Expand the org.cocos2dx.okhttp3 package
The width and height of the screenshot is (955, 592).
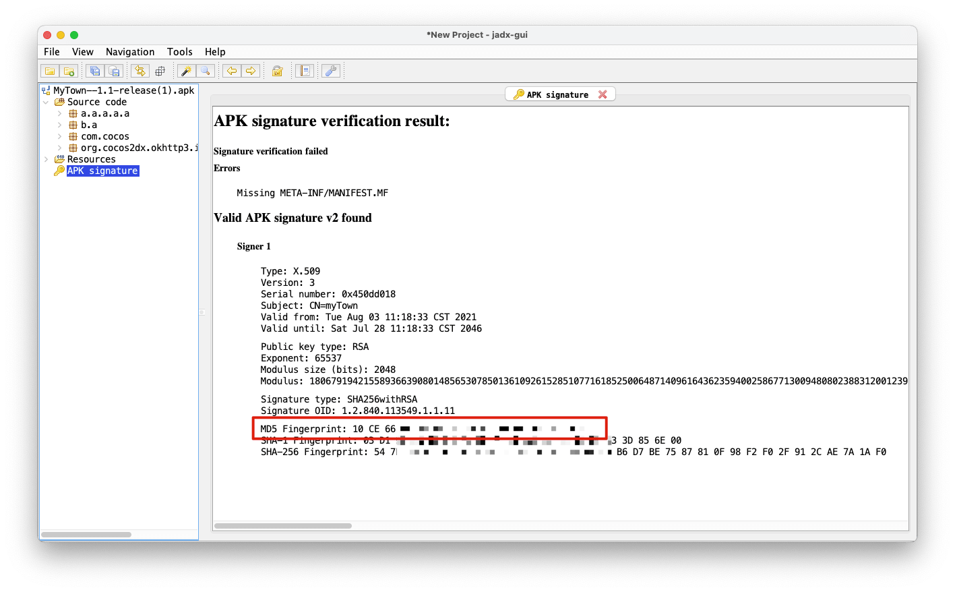pyautogui.click(x=59, y=148)
